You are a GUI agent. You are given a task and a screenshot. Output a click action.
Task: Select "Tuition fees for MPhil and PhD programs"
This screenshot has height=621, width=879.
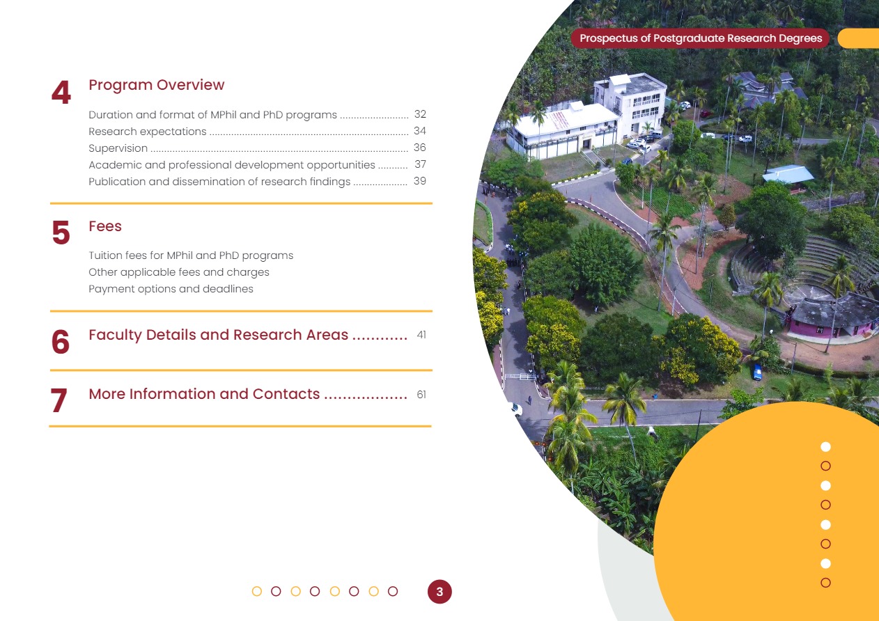[x=191, y=256]
